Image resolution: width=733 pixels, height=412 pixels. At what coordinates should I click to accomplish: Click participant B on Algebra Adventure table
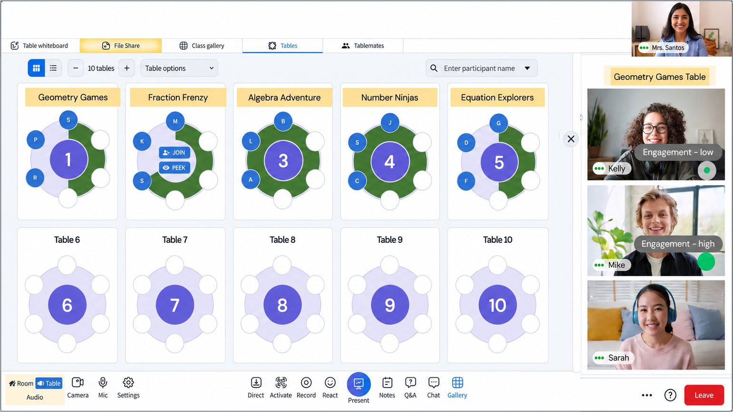283,121
